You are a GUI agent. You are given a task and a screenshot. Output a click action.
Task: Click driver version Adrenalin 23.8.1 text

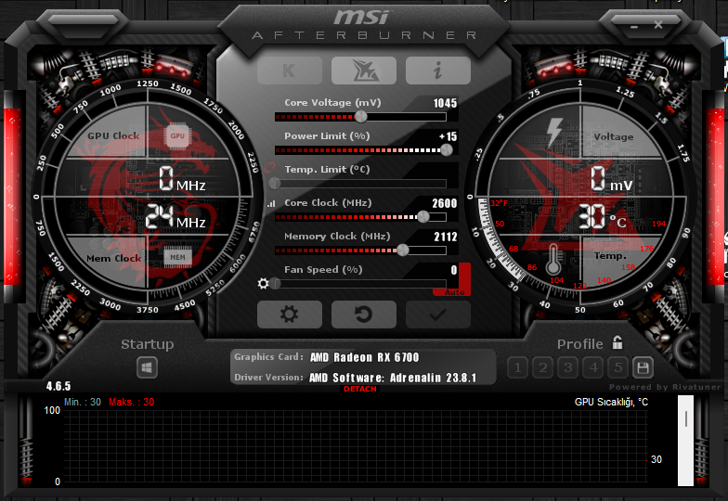pyautogui.click(x=393, y=378)
